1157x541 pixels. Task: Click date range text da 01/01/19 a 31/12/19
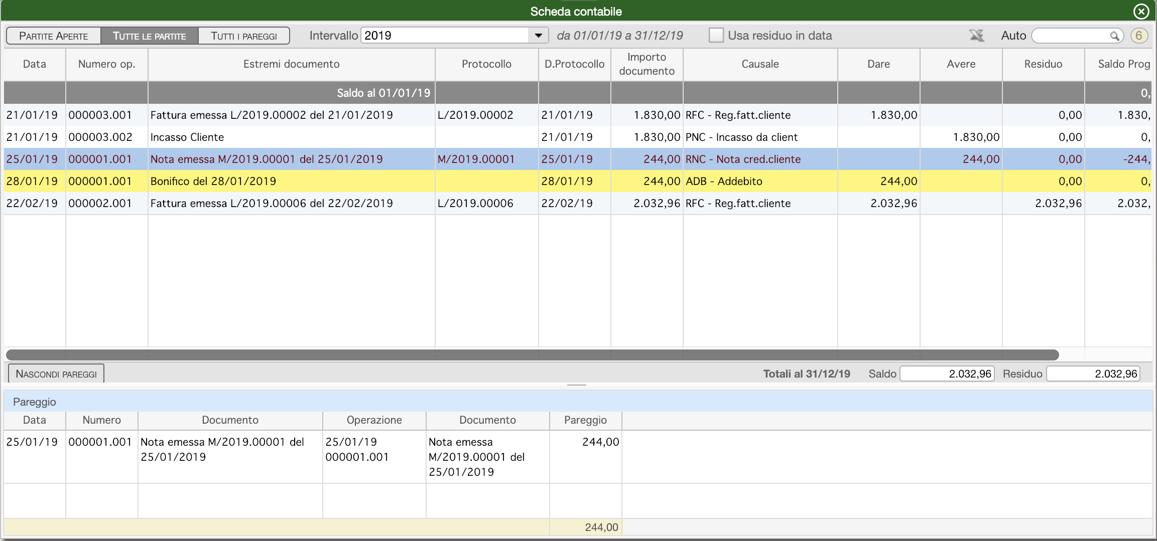[x=620, y=36]
